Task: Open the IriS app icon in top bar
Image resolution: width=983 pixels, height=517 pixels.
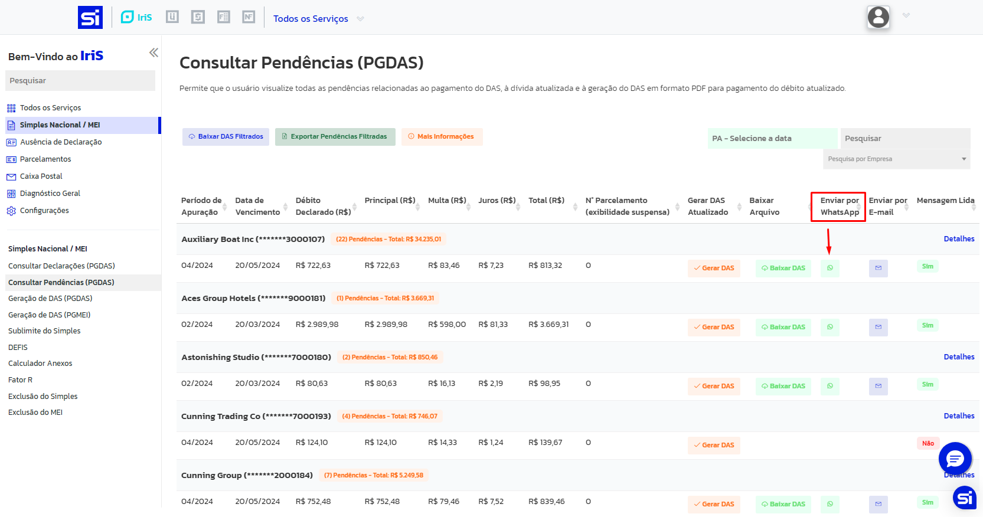Action: (136, 17)
